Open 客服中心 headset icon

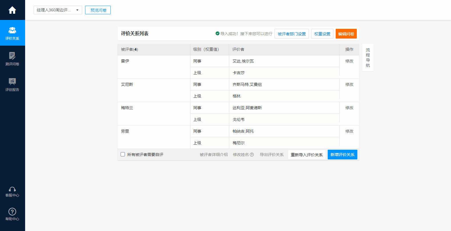[x=12, y=189]
